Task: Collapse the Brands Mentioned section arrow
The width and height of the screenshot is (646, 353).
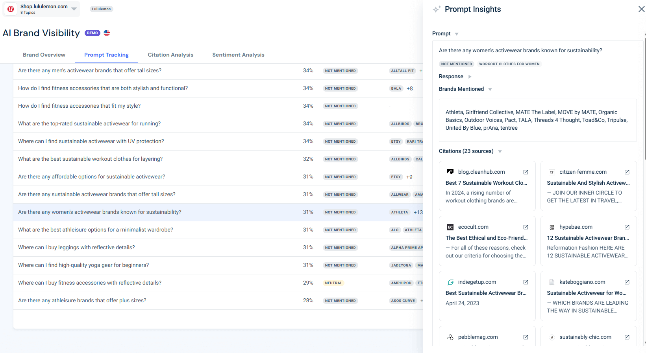Action: click(490, 89)
